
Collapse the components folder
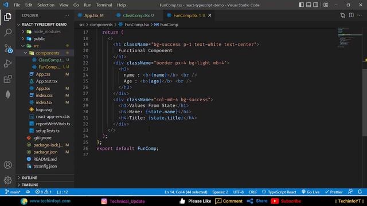[47, 53]
